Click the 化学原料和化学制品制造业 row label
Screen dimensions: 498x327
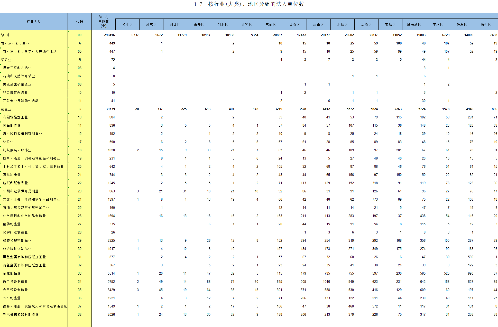(x=24, y=216)
